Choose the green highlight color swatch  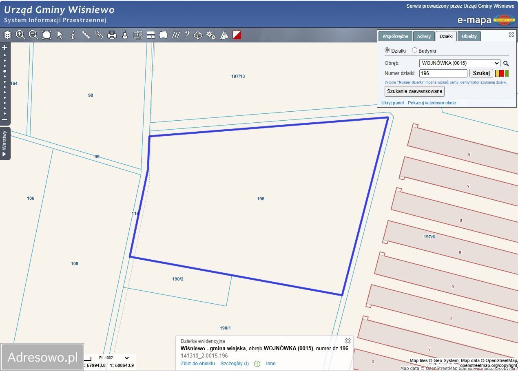[x=507, y=73]
